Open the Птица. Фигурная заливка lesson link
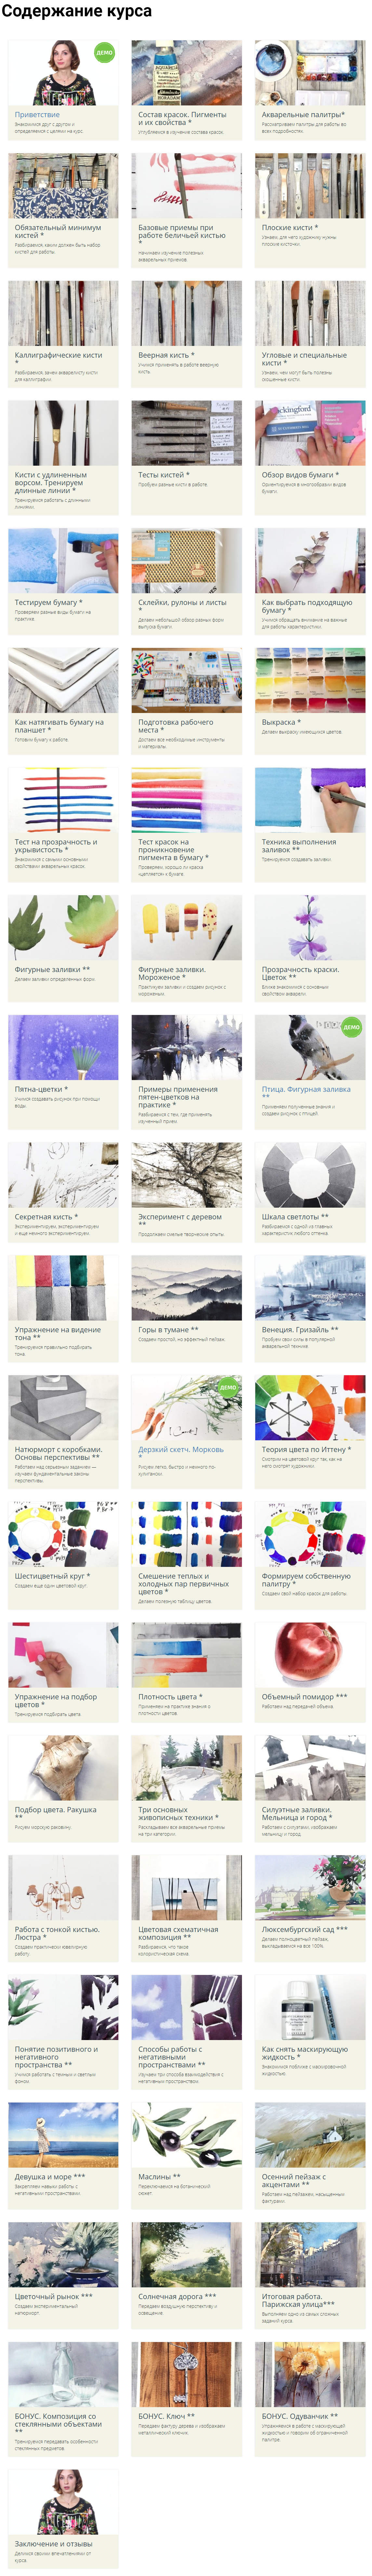This screenshot has width=372, height=2576. tap(306, 1089)
